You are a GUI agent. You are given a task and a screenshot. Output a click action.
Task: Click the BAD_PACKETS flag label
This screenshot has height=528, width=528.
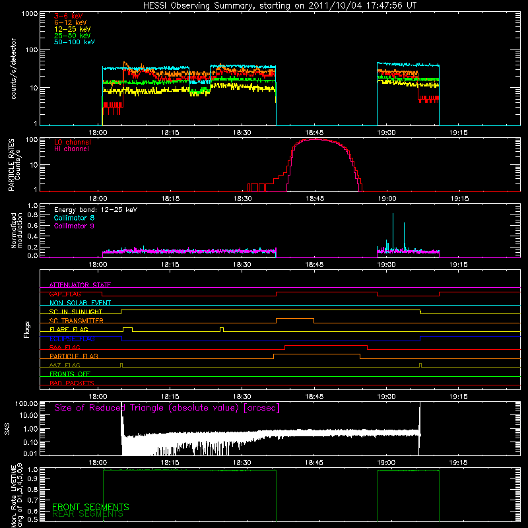tap(72, 383)
